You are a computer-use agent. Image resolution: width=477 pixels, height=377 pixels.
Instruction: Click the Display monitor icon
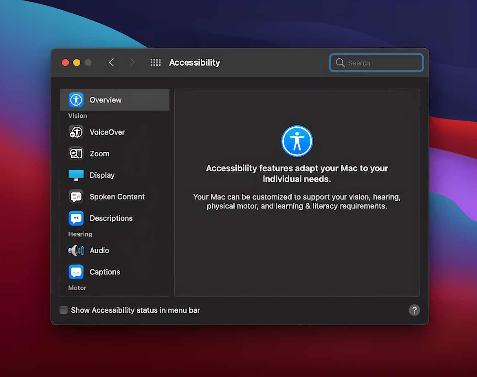click(76, 175)
